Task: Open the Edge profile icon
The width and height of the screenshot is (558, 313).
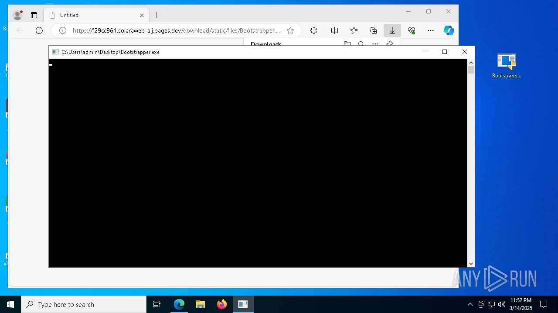Action: point(18,15)
